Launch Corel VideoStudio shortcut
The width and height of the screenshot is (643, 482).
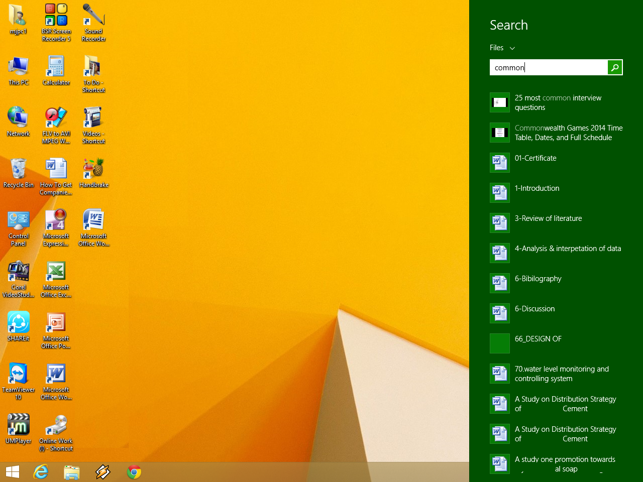pos(18,280)
